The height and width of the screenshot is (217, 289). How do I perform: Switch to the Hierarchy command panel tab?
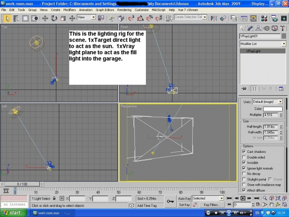(x=258, y=28)
